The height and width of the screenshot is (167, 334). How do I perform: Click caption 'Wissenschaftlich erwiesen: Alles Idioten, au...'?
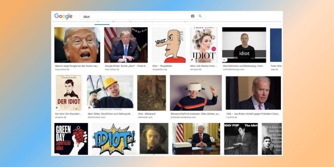click(x=195, y=114)
